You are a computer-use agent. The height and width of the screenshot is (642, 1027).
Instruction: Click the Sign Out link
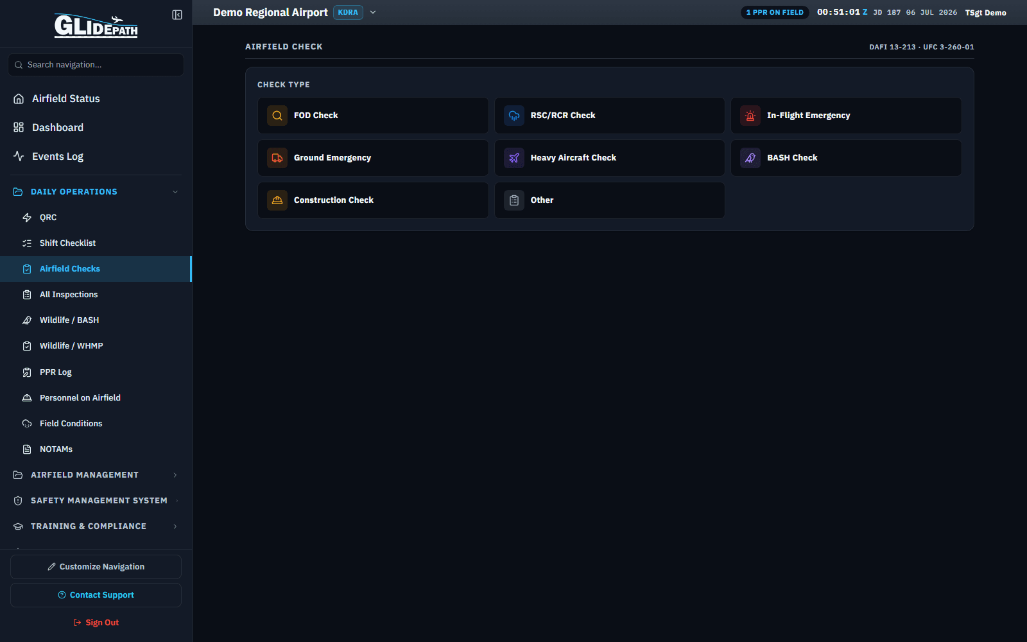[x=96, y=623]
